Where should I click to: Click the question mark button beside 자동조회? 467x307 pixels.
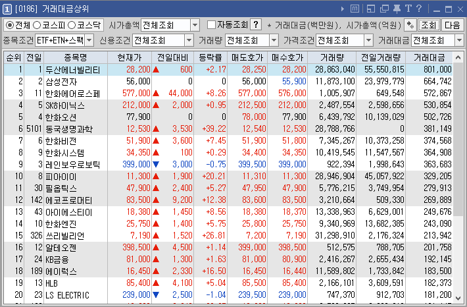click(256, 25)
